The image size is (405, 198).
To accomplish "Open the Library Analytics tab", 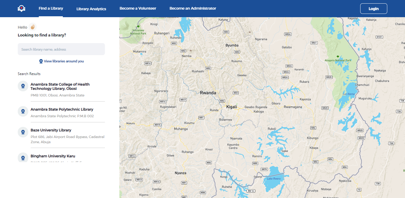I will pos(91,9).
